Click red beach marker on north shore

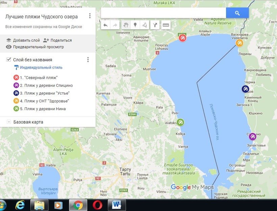182,38
